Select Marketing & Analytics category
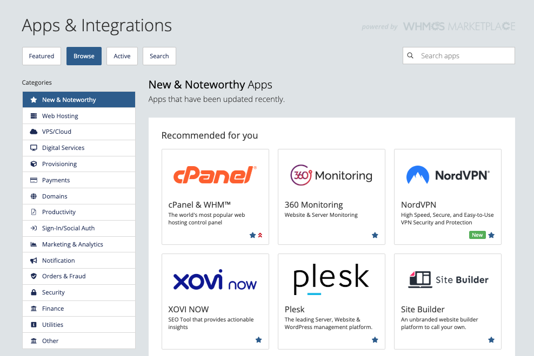The image size is (534, 356). tap(79, 244)
